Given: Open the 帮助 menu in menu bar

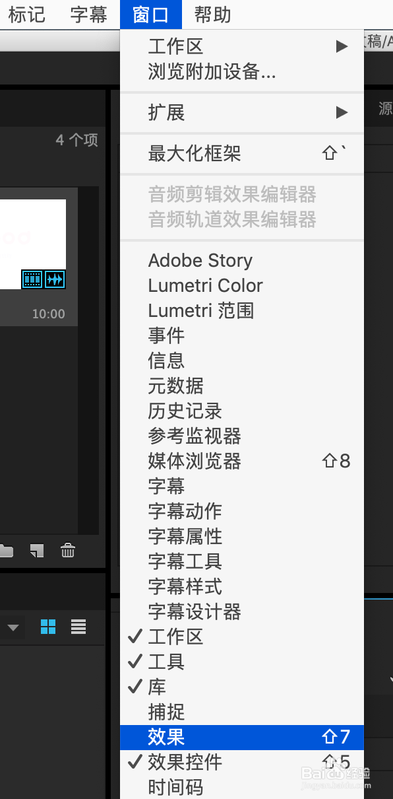Looking at the screenshot, I should [213, 15].
